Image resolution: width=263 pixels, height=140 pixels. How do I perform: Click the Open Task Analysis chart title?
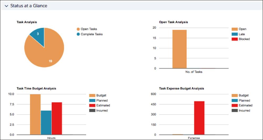point(173,22)
